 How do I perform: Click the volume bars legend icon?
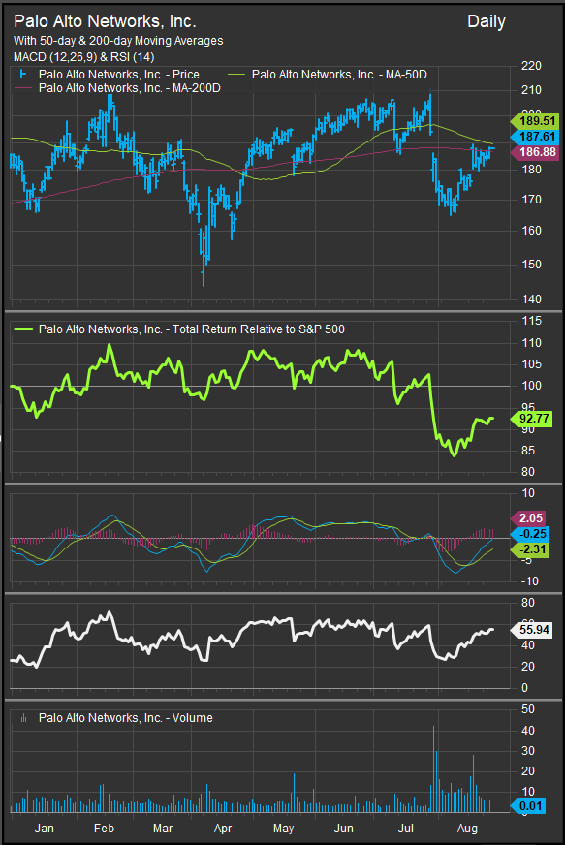tap(23, 718)
